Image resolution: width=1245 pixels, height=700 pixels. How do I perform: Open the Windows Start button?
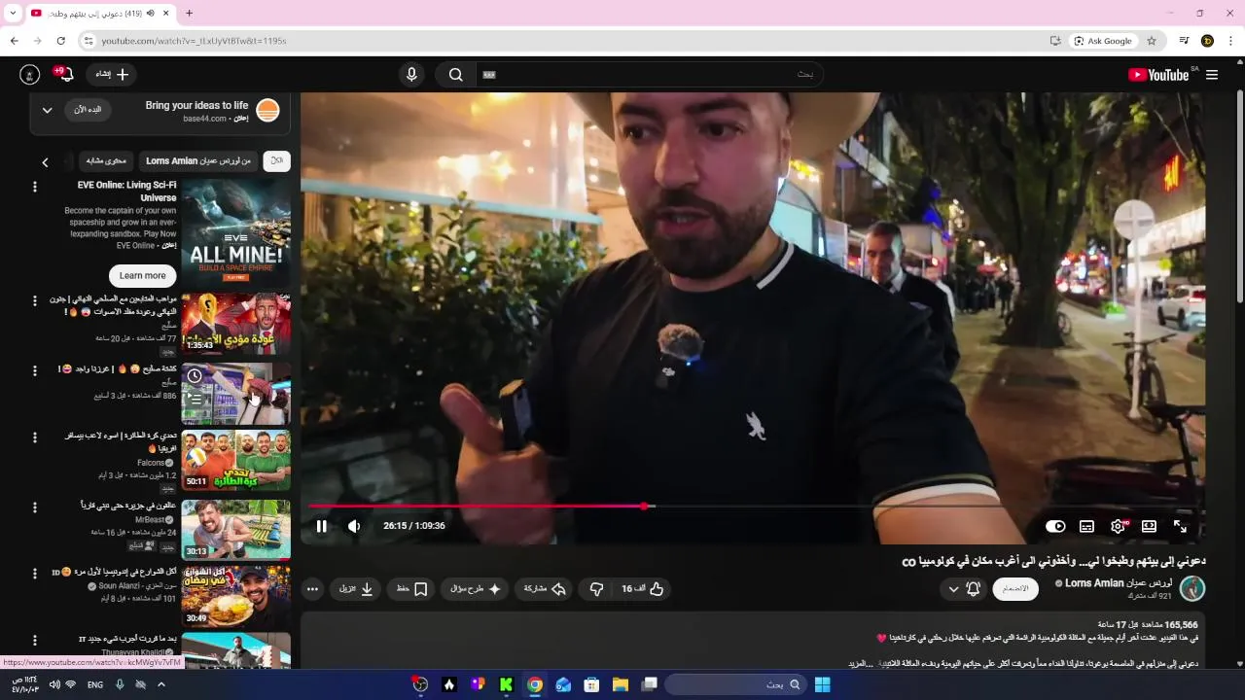(822, 684)
